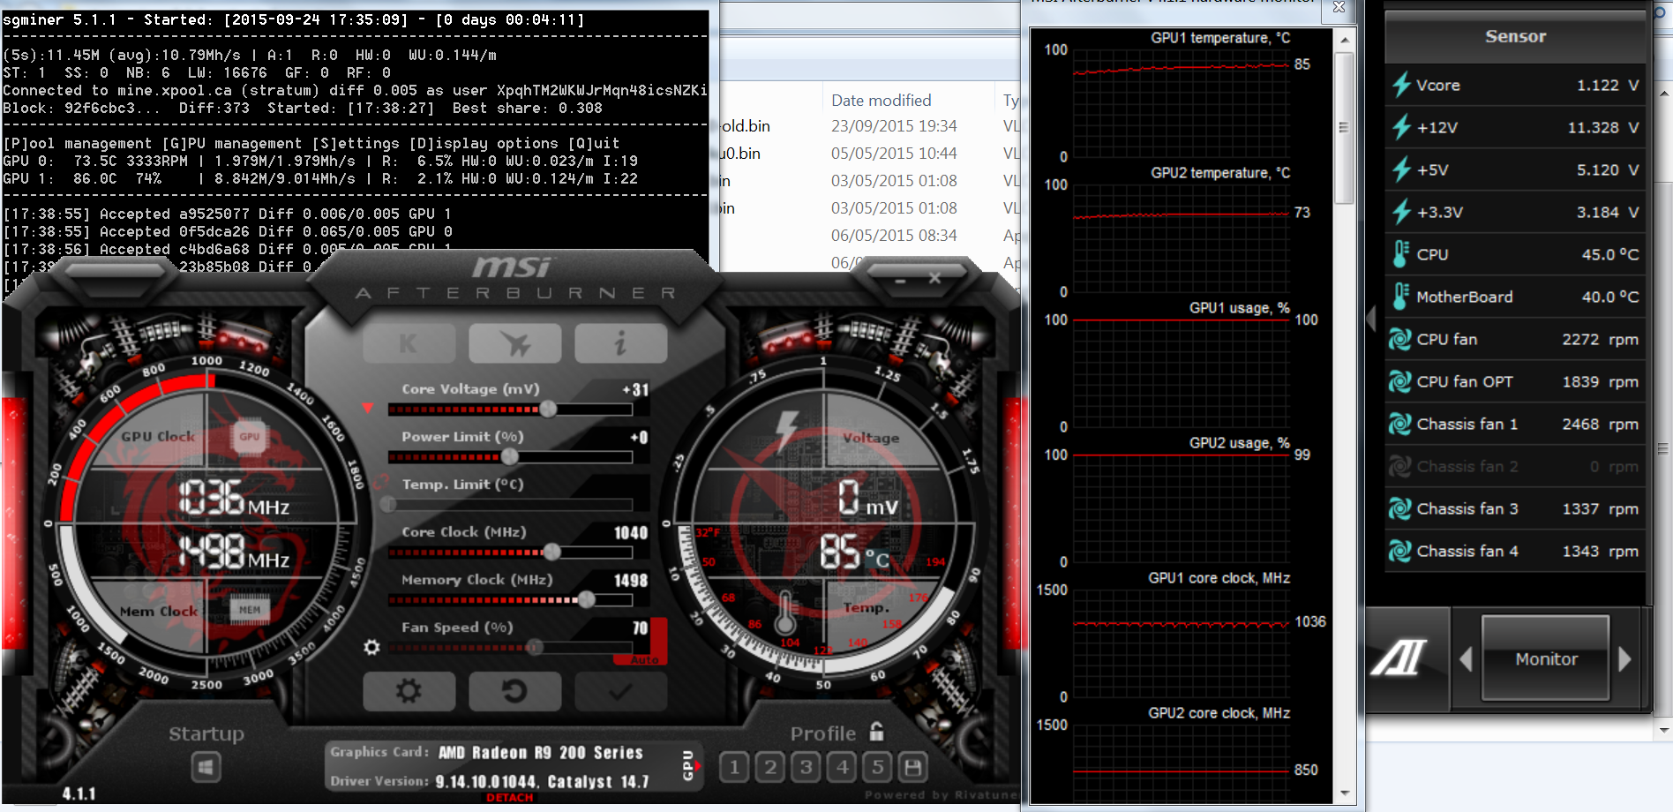This screenshot has width=1673, height=812.
Task: Adjust the Core Voltage slider handle
Action: 548,409
